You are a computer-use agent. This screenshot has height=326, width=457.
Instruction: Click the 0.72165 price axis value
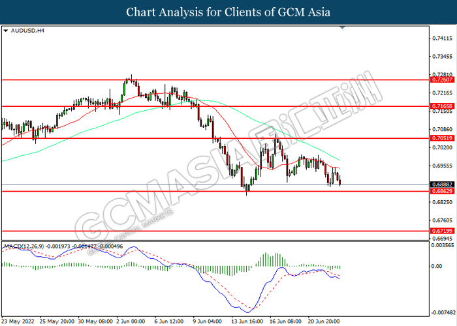point(442,93)
